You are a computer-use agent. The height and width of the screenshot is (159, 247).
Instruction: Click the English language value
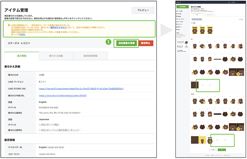click(x=43, y=102)
